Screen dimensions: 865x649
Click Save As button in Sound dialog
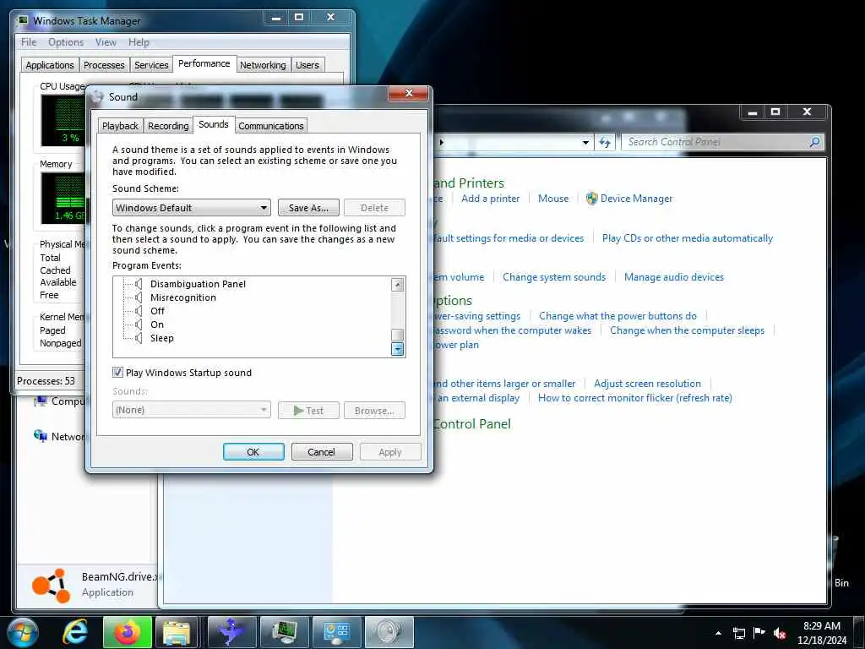(308, 208)
